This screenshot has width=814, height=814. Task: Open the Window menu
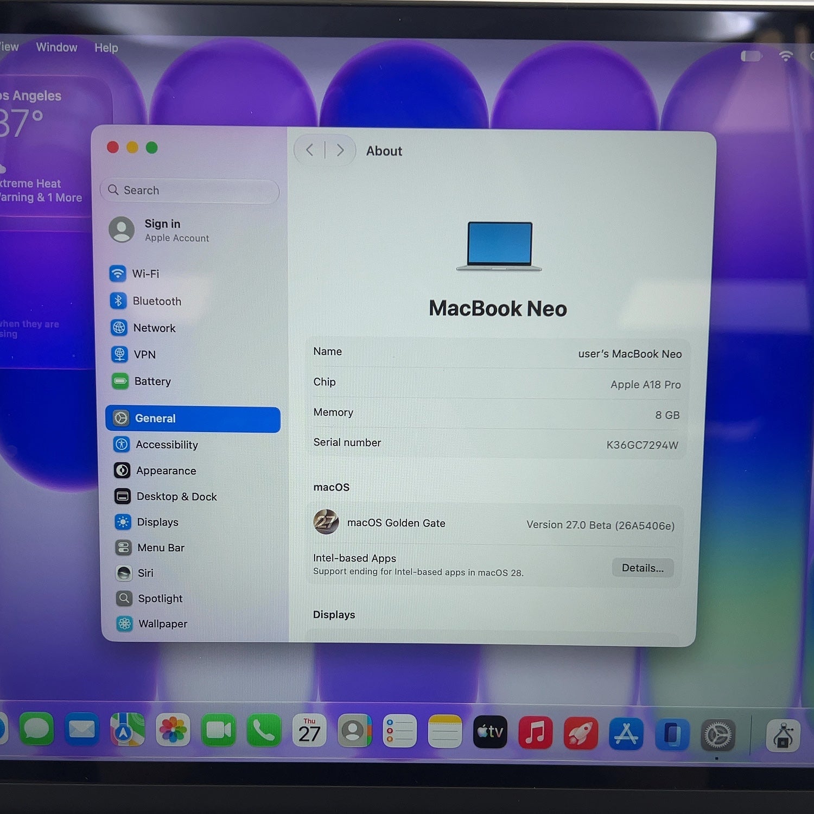[57, 47]
